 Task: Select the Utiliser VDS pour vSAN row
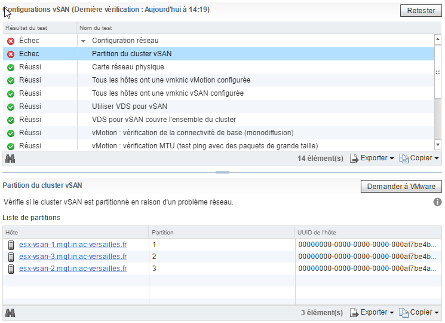tap(219, 106)
